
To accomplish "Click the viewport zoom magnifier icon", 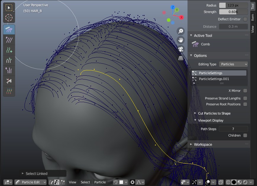I will [x=181, y=31].
